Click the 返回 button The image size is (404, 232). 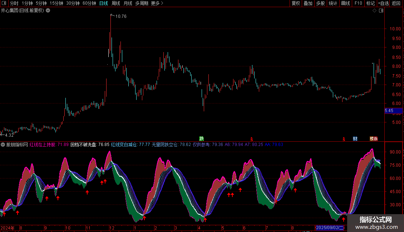tap(396, 3)
